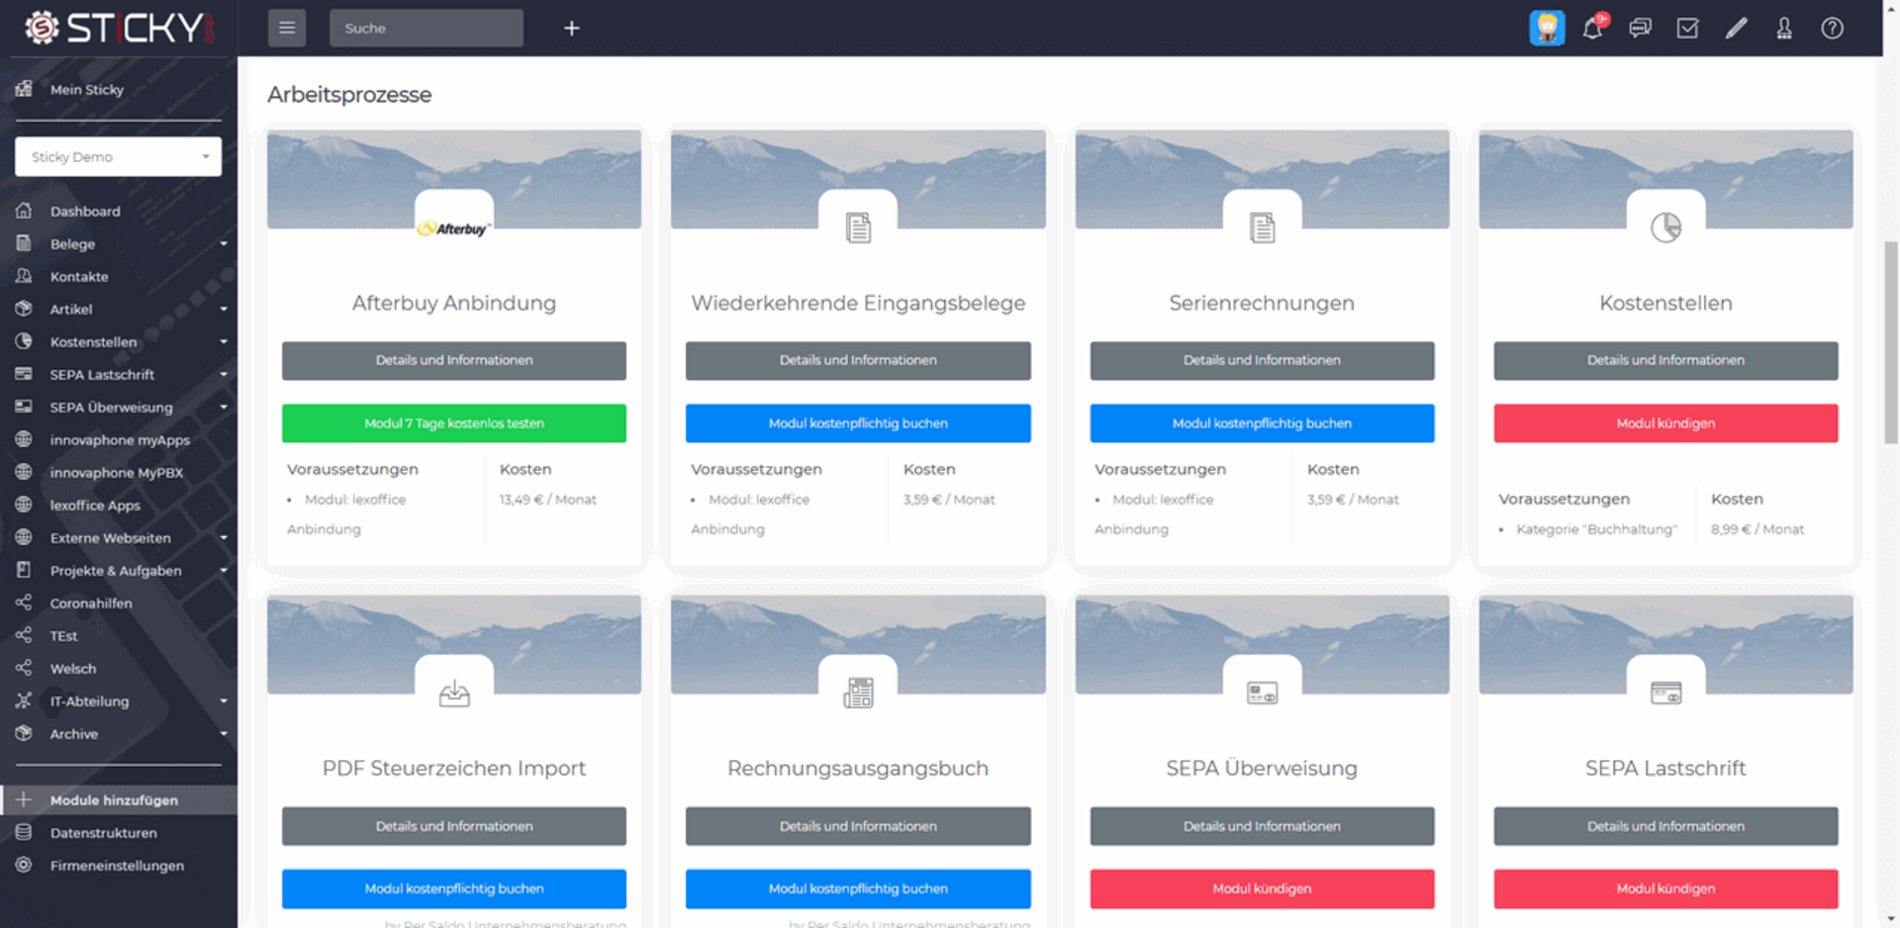The image size is (1900, 928).
Task: Open the tasks checkmark icon
Action: [1687, 29]
